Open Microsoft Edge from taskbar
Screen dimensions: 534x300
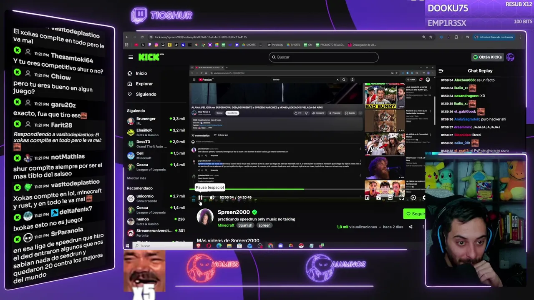click(219, 246)
